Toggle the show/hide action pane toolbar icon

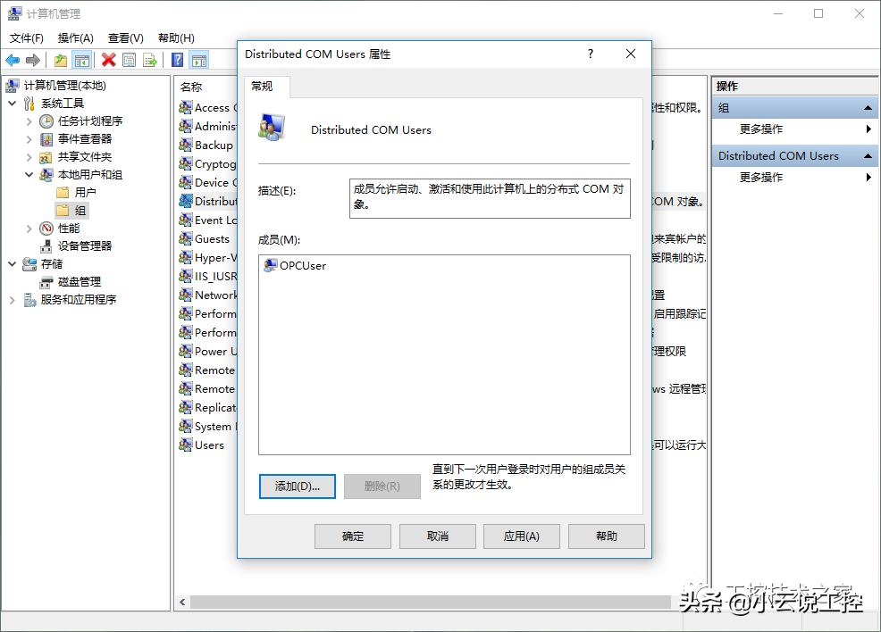[x=199, y=59]
